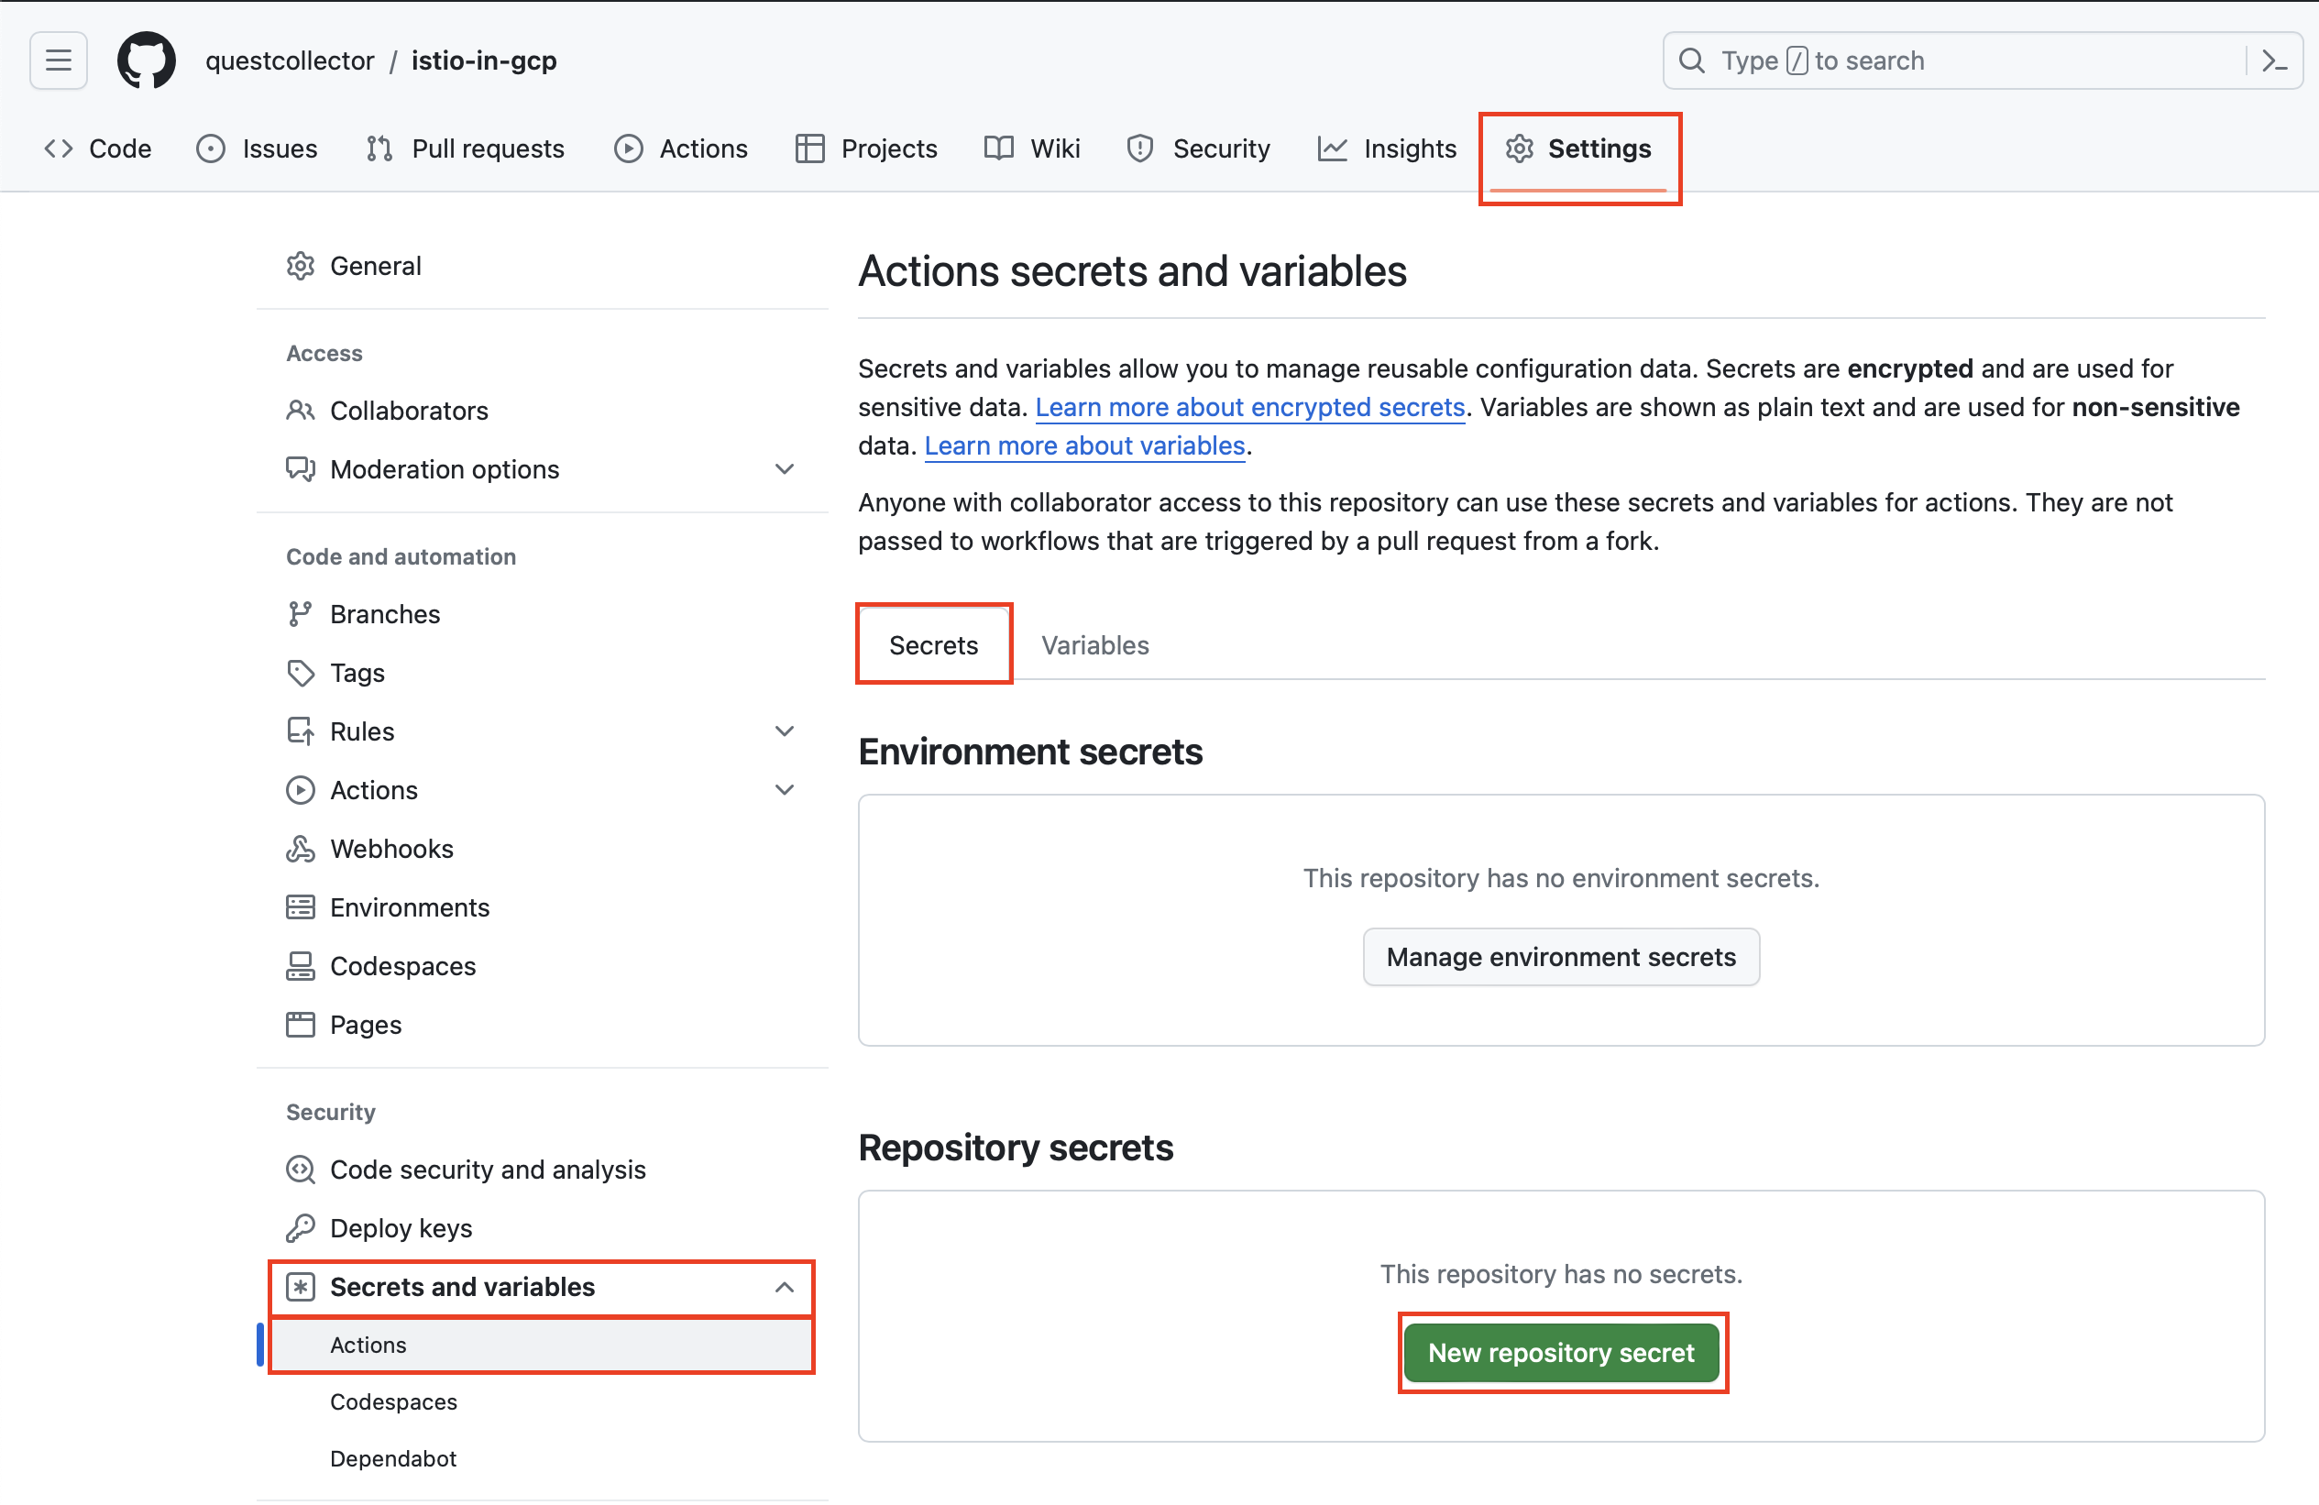Open the hamburger navigation menu
The image size is (2319, 1505).
click(x=59, y=60)
